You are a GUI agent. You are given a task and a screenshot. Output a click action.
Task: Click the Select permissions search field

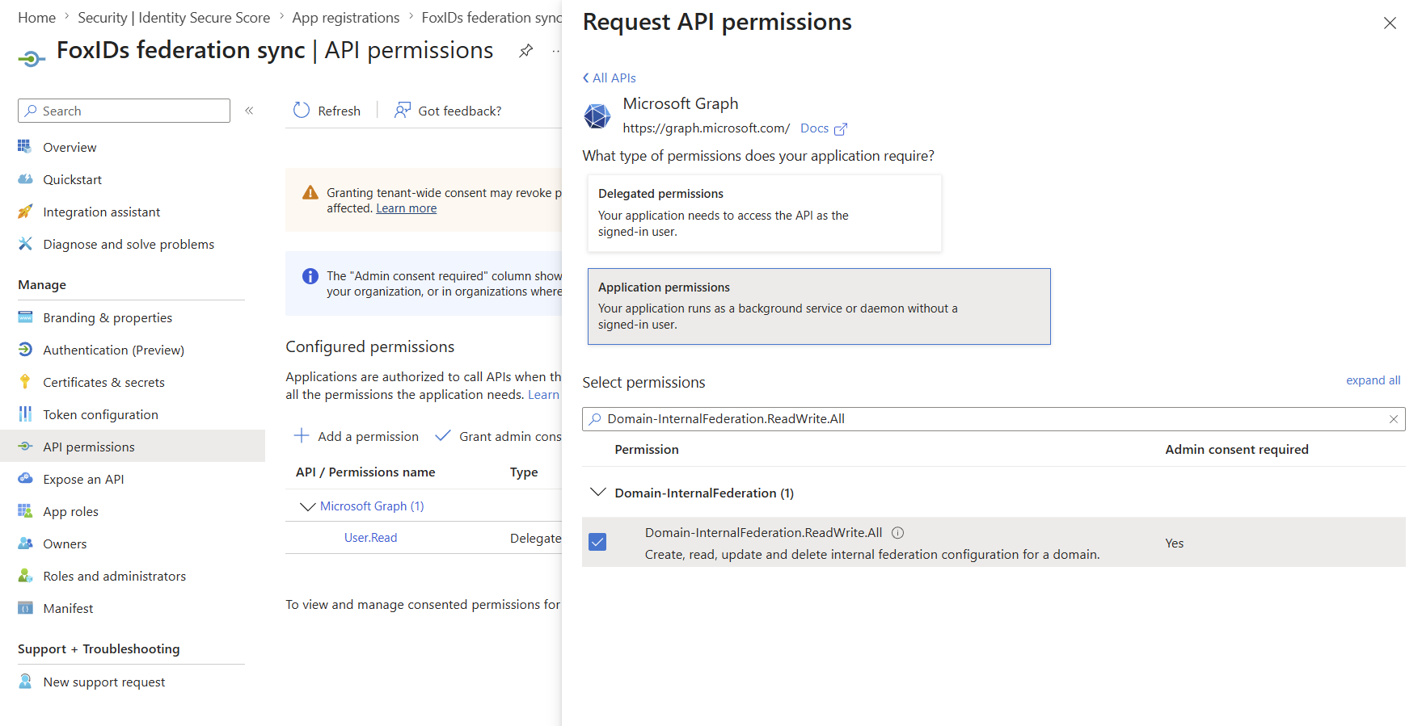[994, 419]
